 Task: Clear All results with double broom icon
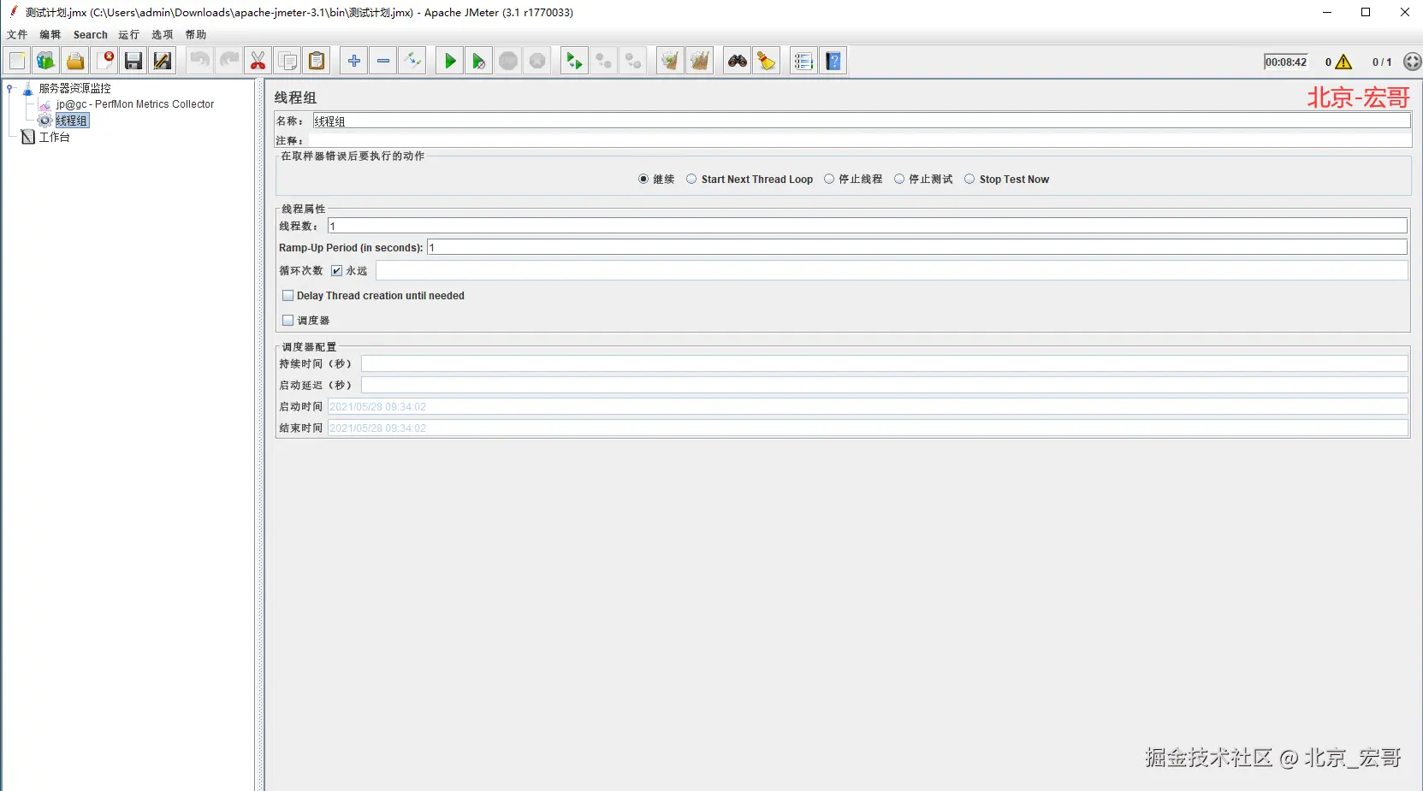[700, 61]
